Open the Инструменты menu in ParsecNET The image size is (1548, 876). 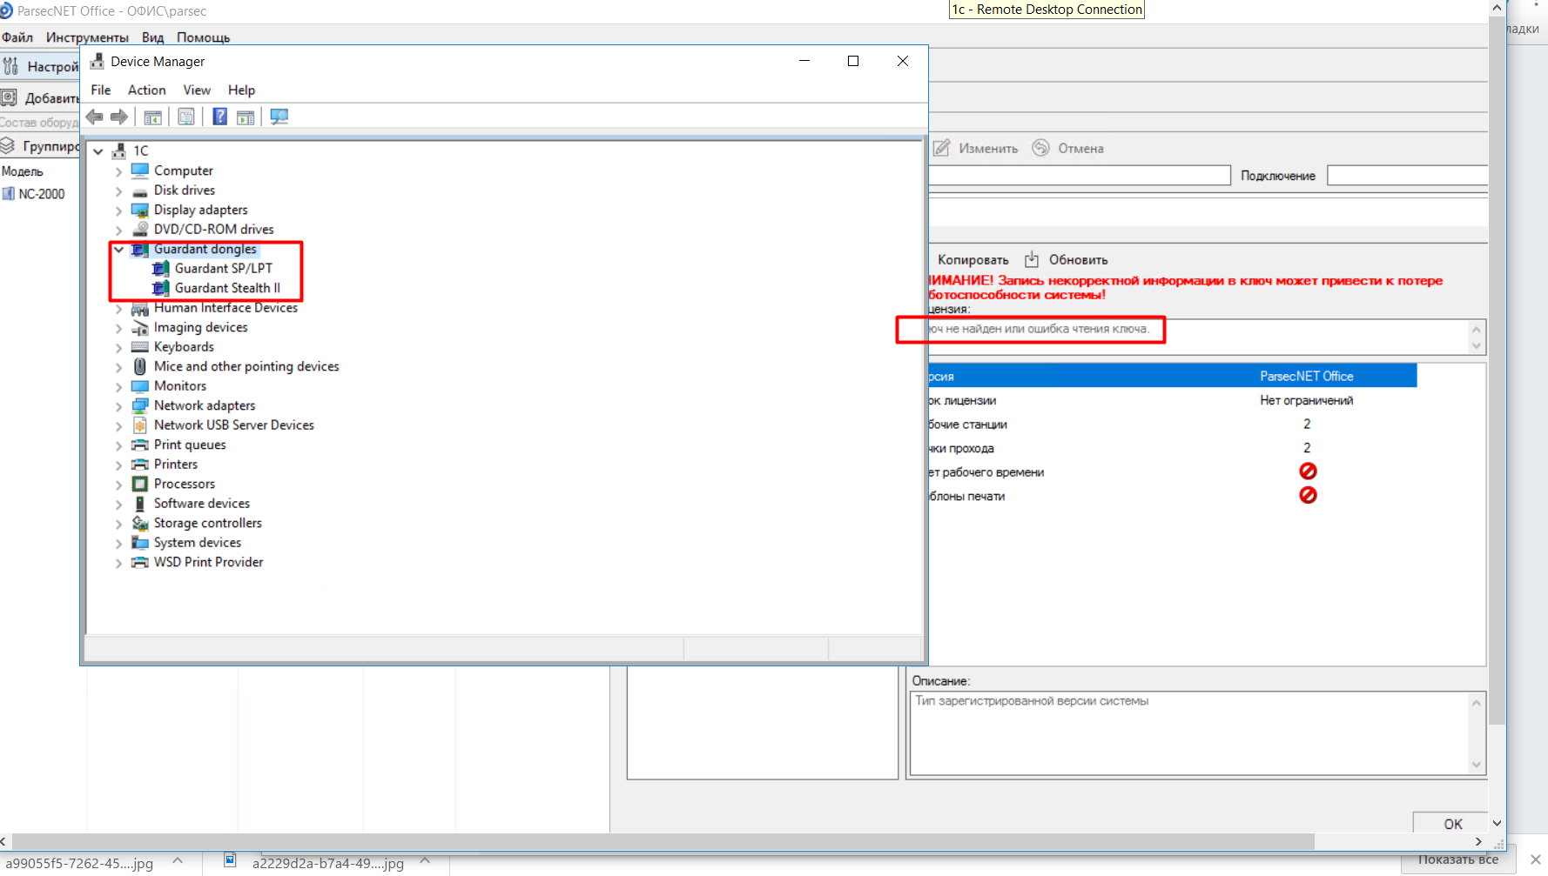(x=87, y=37)
